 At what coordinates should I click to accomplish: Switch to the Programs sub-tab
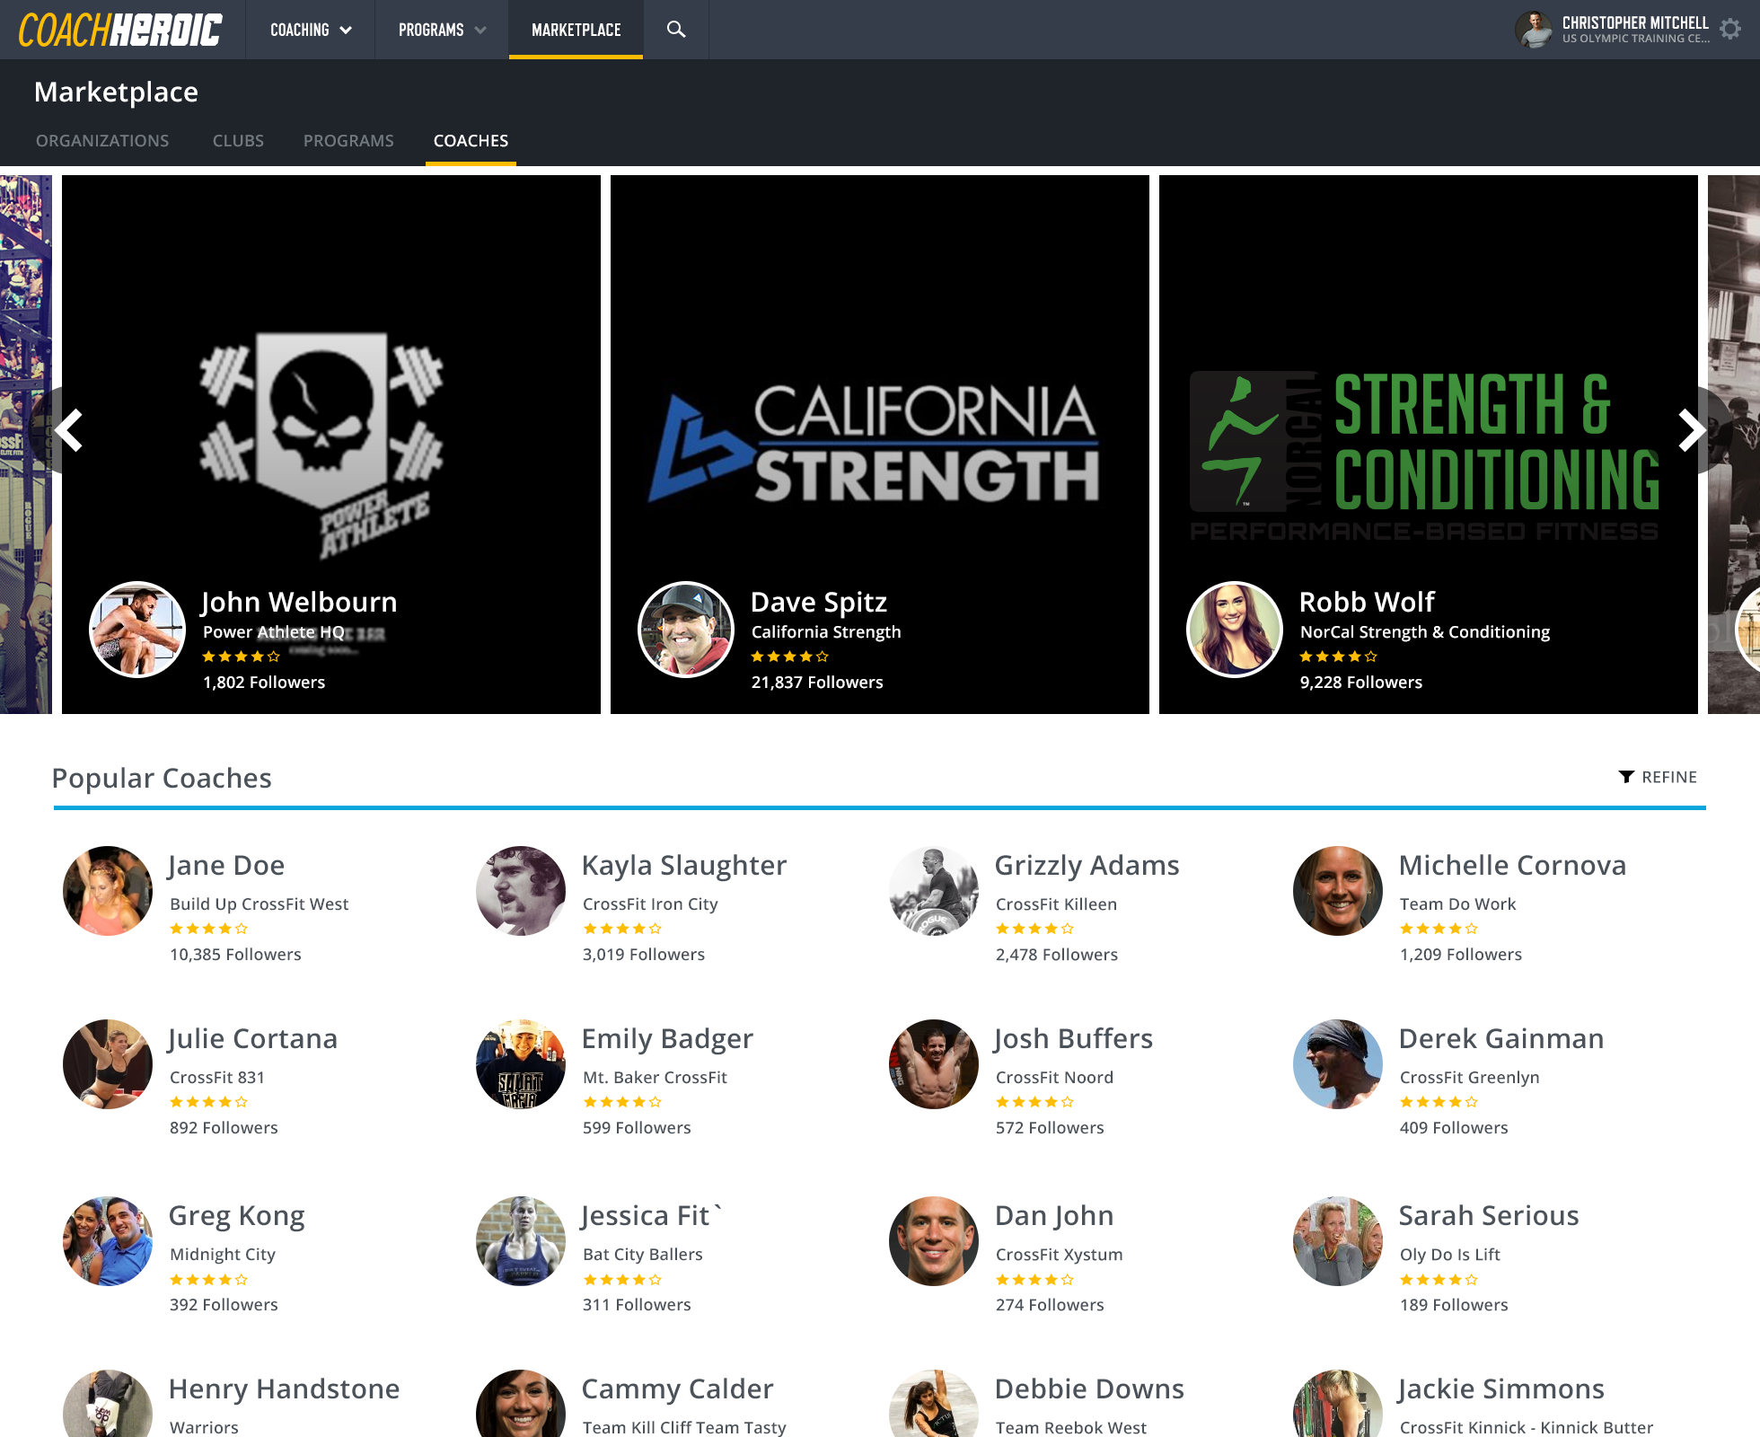pos(348,141)
